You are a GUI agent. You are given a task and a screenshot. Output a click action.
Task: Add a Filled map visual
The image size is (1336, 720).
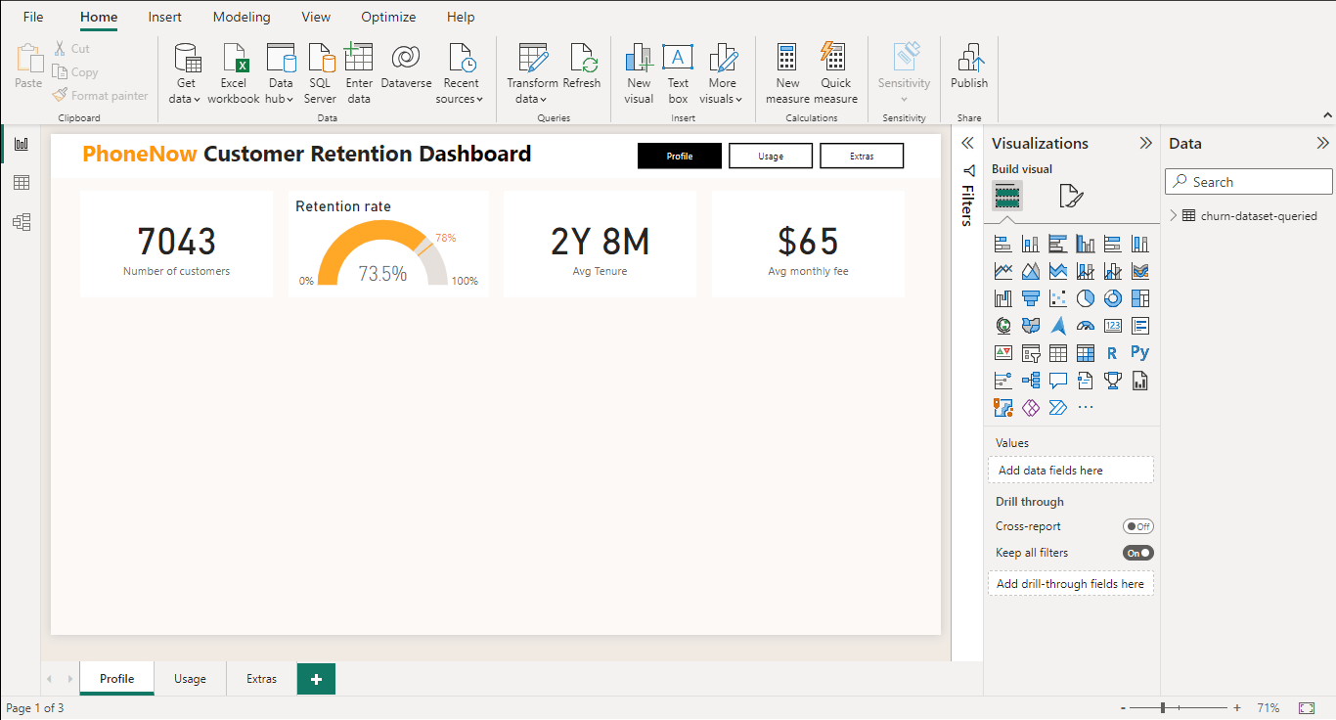click(x=1031, y=326)
